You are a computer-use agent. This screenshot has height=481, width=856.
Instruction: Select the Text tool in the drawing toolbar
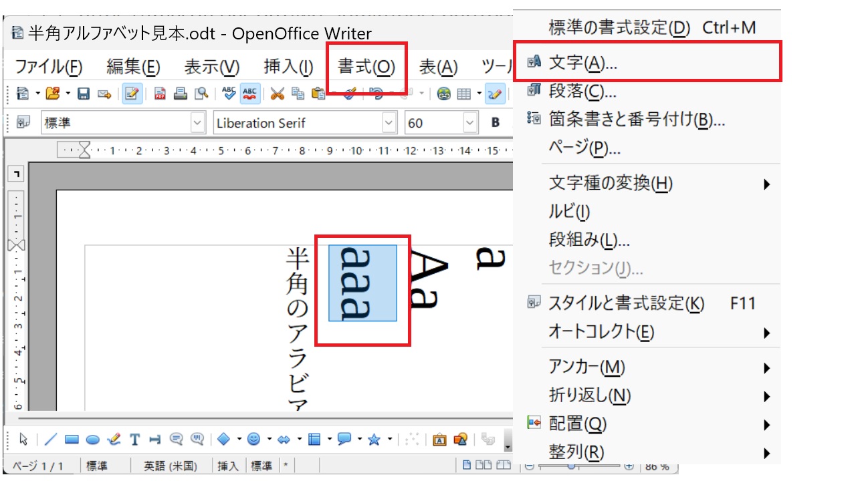(x=135, y=439)
